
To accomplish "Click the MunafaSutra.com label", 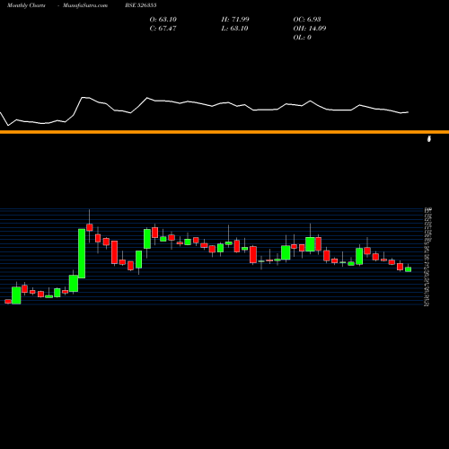I will pyautogui.click(x=85, y=5).
